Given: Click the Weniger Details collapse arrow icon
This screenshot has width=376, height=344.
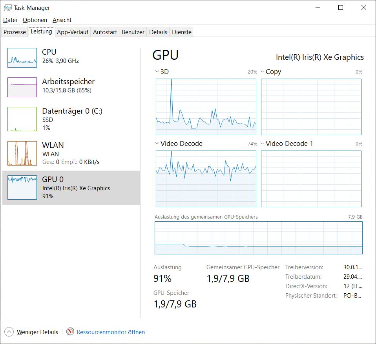Looking at the screenshot, I should [9, 332].
